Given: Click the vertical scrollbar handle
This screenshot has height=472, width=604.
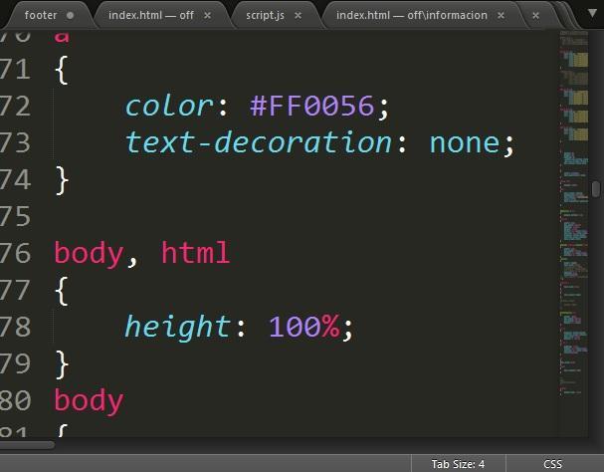Looking at the screenshot, I should [596, 188].
